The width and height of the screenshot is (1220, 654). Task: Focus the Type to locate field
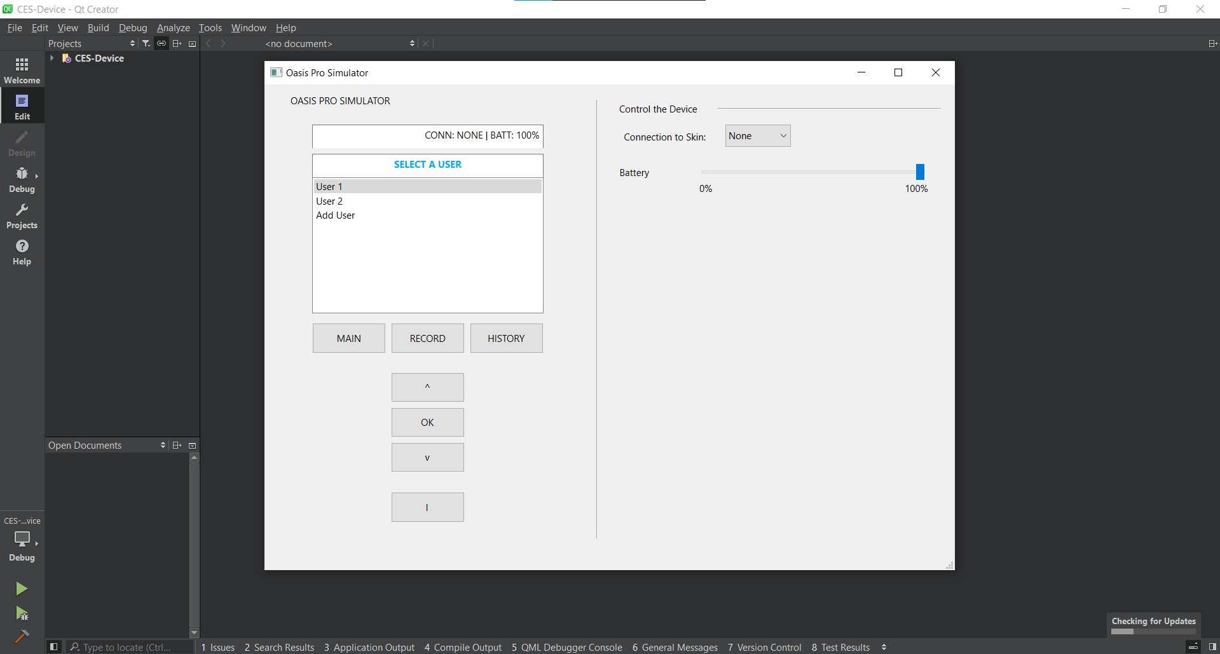130,647
